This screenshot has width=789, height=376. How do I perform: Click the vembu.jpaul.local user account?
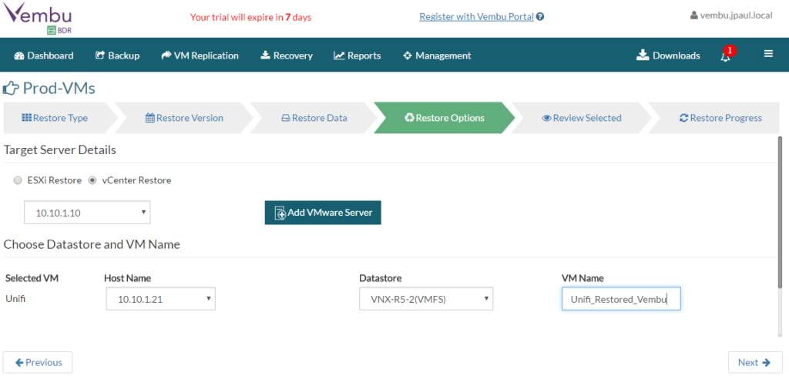tap(731, 15)
